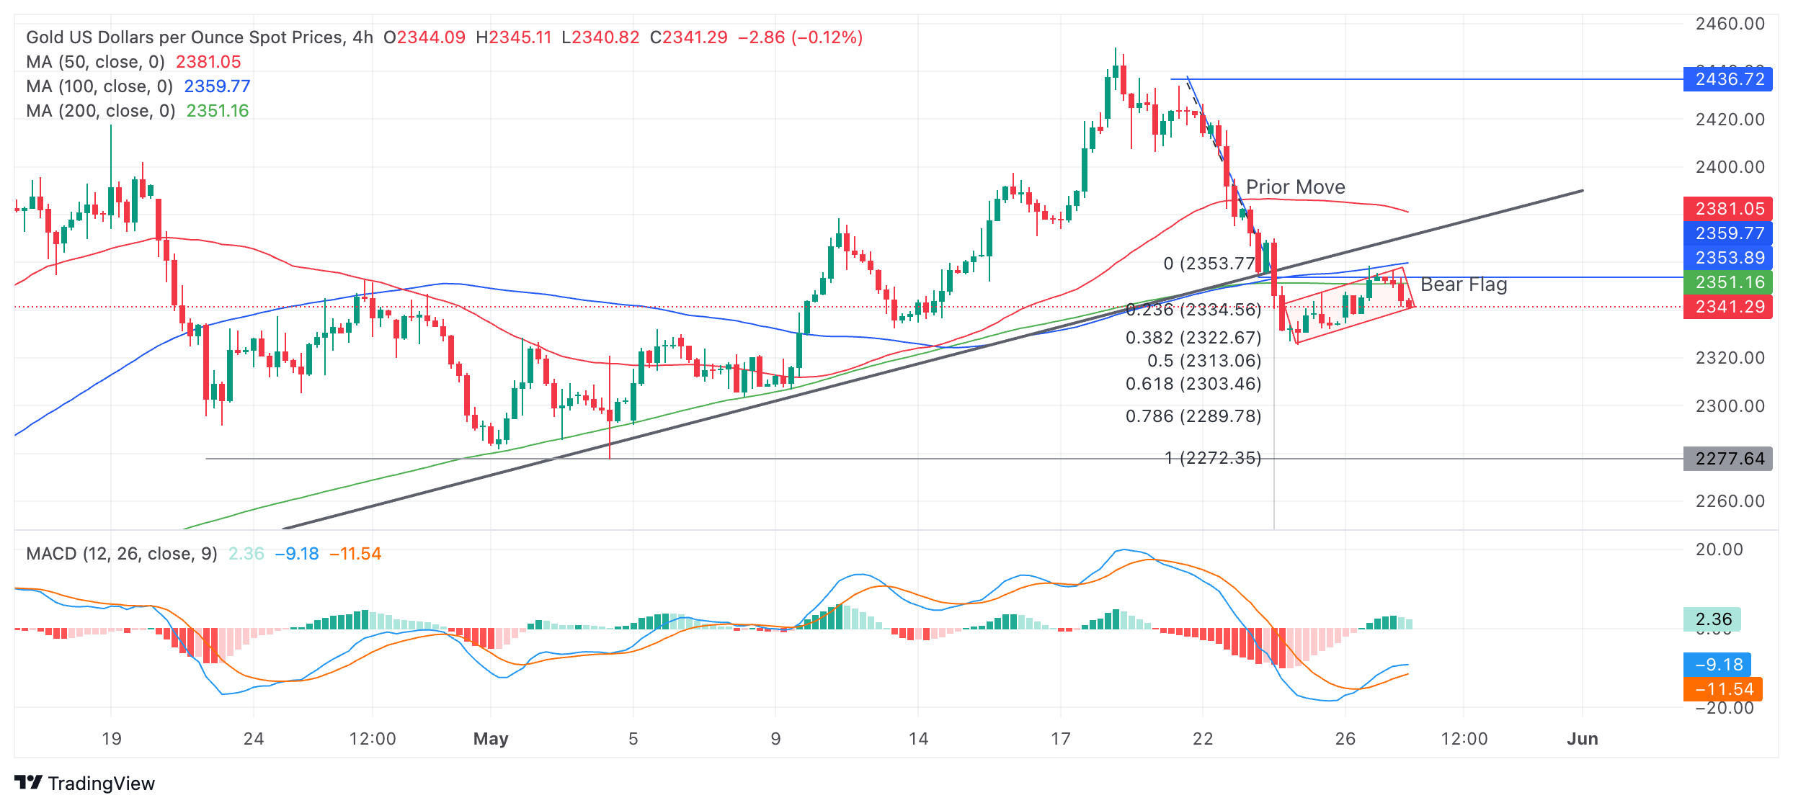This screenshot has height=808, width=1793.
Task: Click the red 2381.05 MA50 price tag
Action: [x=1728, y=209]
